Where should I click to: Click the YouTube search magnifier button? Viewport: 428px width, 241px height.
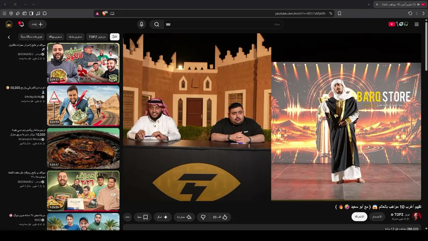[x=156, y=24]
